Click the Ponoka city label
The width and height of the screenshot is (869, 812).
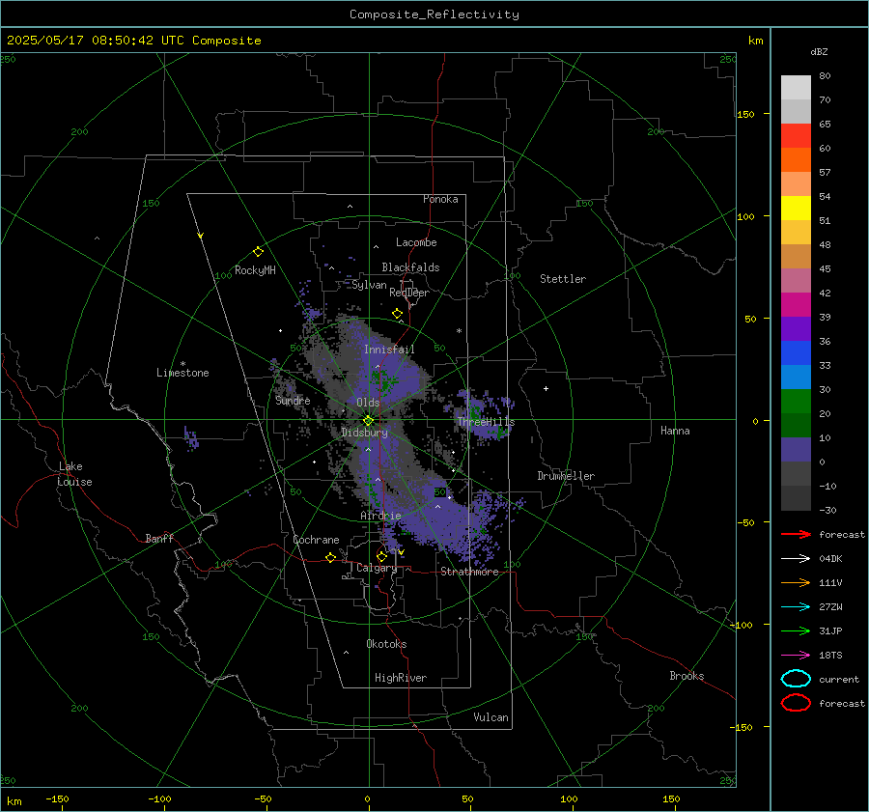(440, 199)
